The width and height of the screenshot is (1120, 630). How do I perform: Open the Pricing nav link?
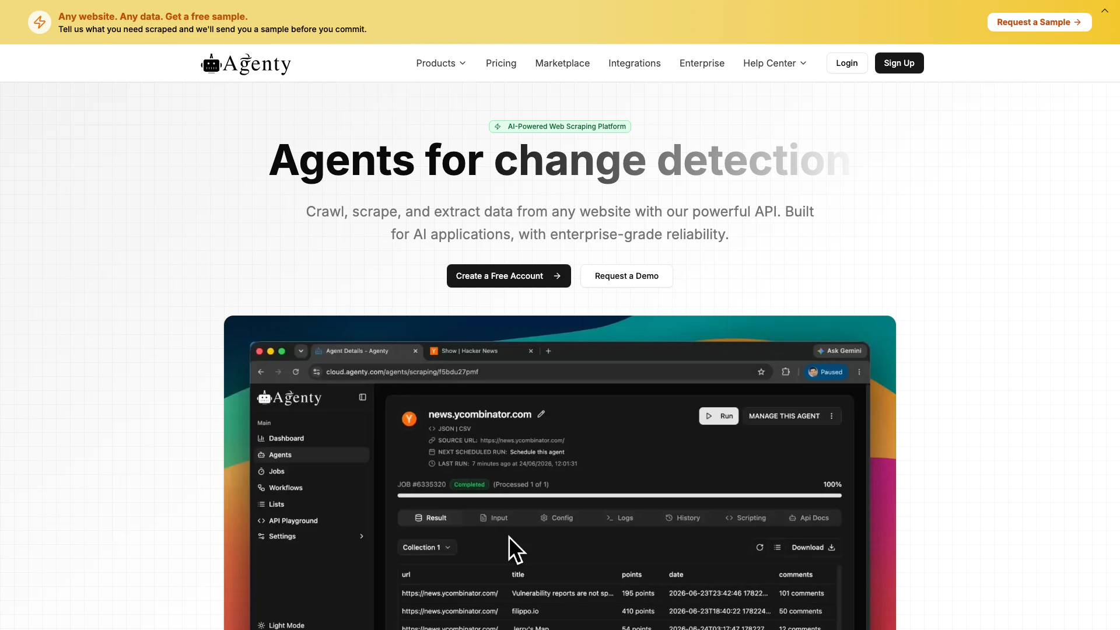(x=501, y=63)
